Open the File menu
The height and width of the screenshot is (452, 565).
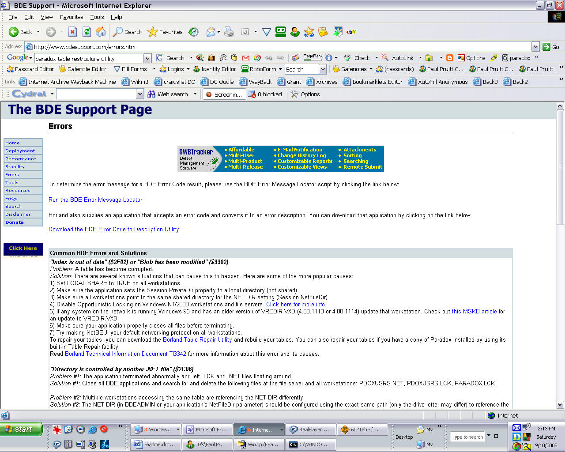(x=13, y=17)
